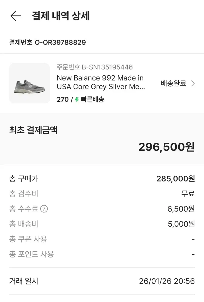Click order number B-SN135195446

(x=95, y=67)
